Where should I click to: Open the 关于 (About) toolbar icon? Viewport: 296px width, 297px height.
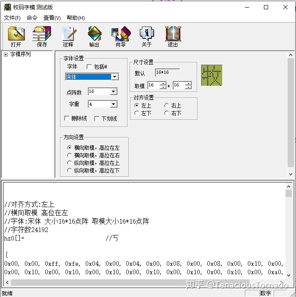pyautogui.click(x=147, y=37)
